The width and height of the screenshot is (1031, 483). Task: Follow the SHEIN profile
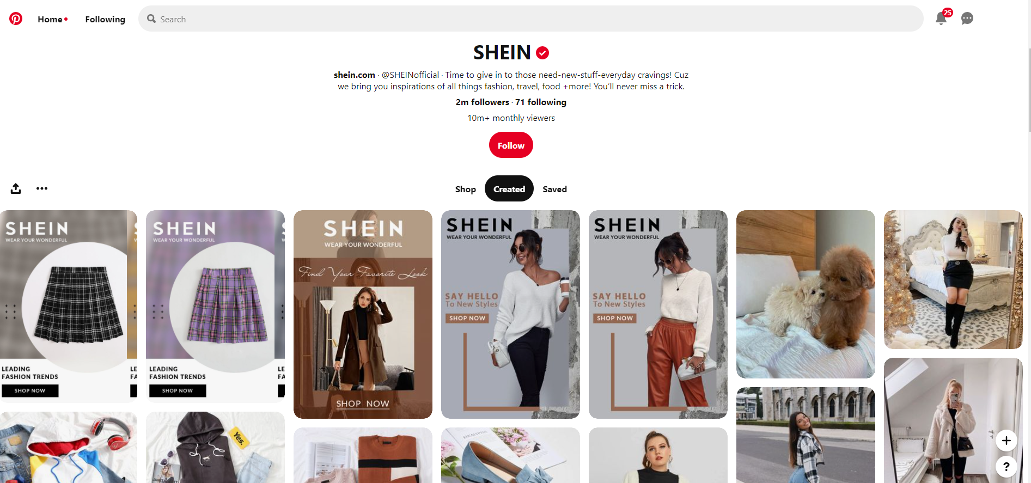point(511,145)
